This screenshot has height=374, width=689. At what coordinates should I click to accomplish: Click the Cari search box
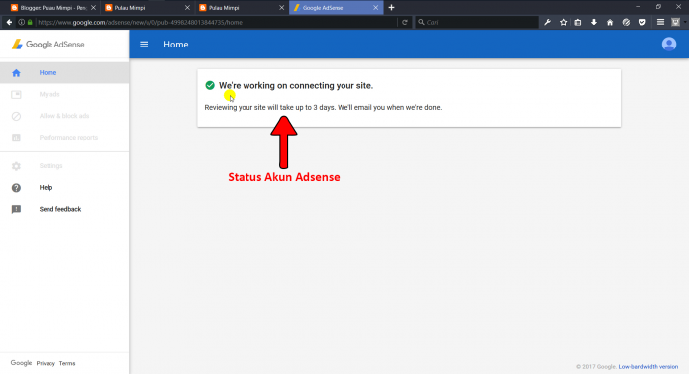point(477,22)
